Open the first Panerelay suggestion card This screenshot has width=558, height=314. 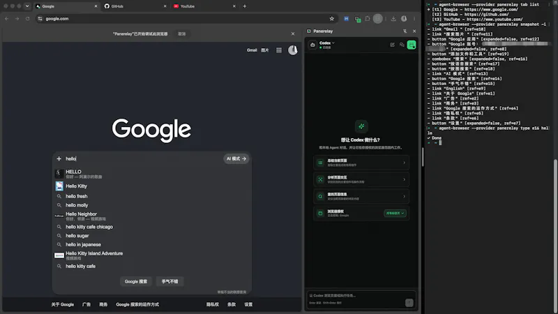pyautogui.click(x=361, y=163)
